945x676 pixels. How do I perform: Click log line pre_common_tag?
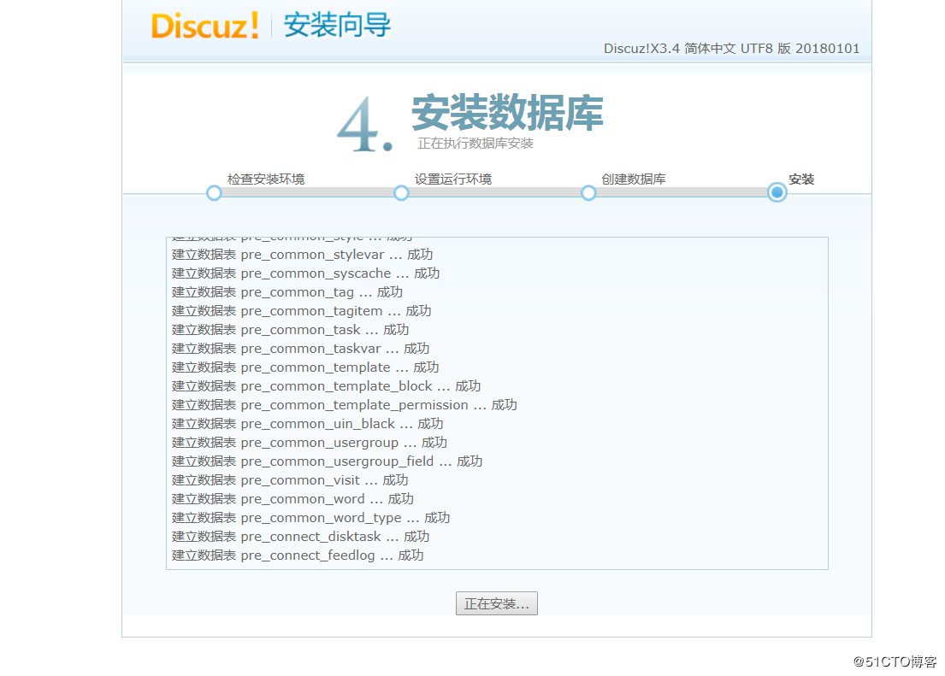click(x=287, y=292)
